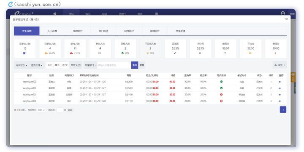Click the down arrow icon under 最低分 20.00

(x=275, y=53)
